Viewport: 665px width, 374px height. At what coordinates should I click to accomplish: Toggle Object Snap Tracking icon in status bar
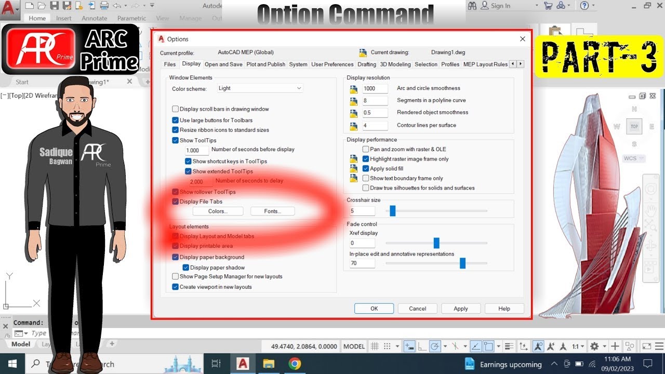tap(476, 346)
